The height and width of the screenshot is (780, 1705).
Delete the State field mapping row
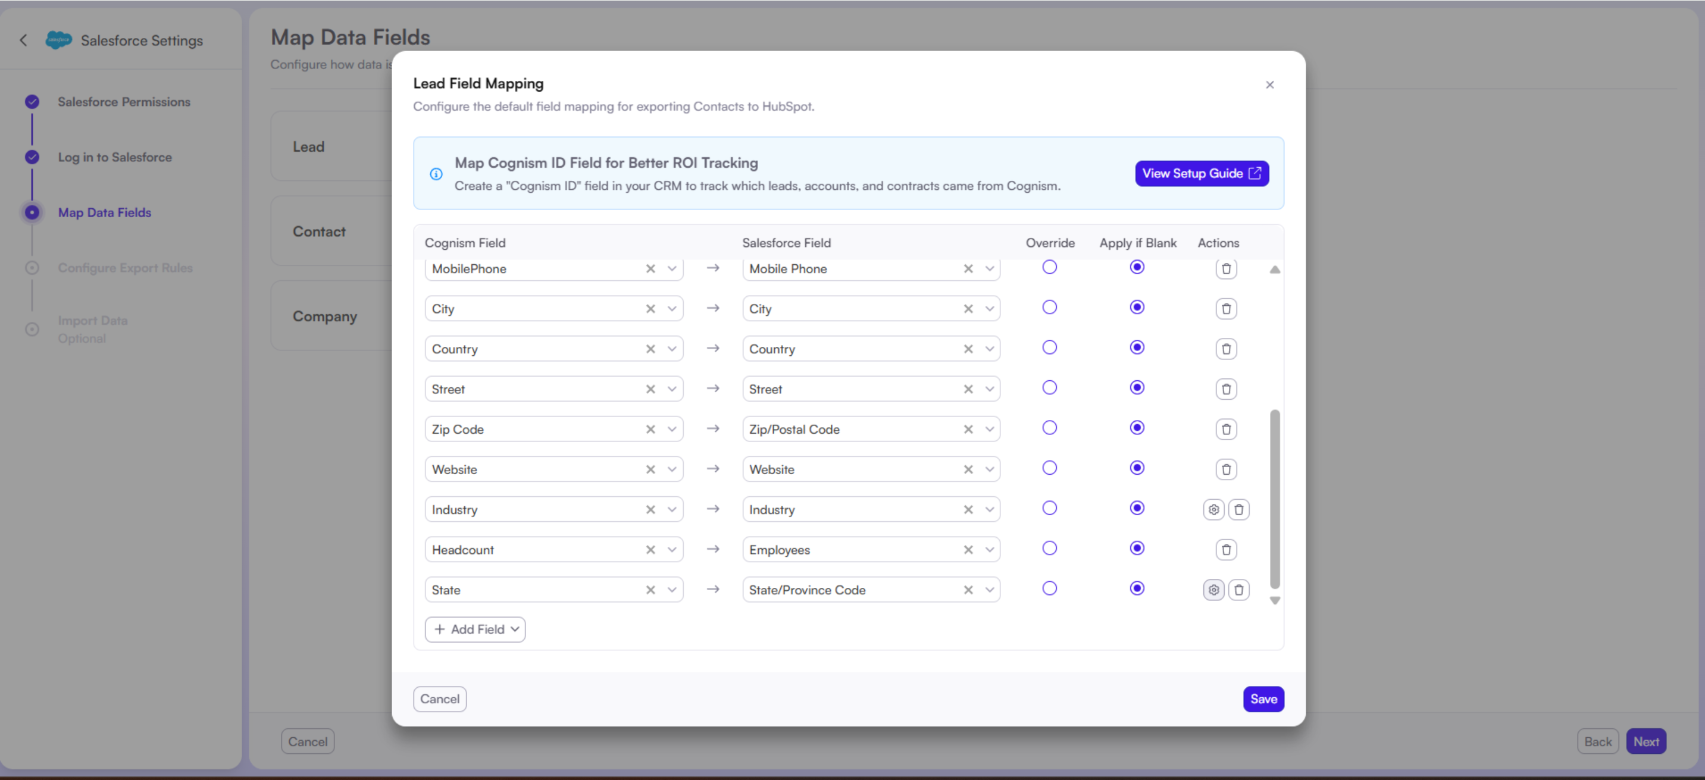1239,590
